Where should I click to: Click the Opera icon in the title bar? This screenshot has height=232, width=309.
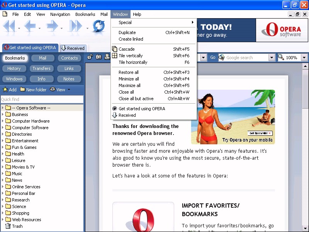tap(4, 5)
